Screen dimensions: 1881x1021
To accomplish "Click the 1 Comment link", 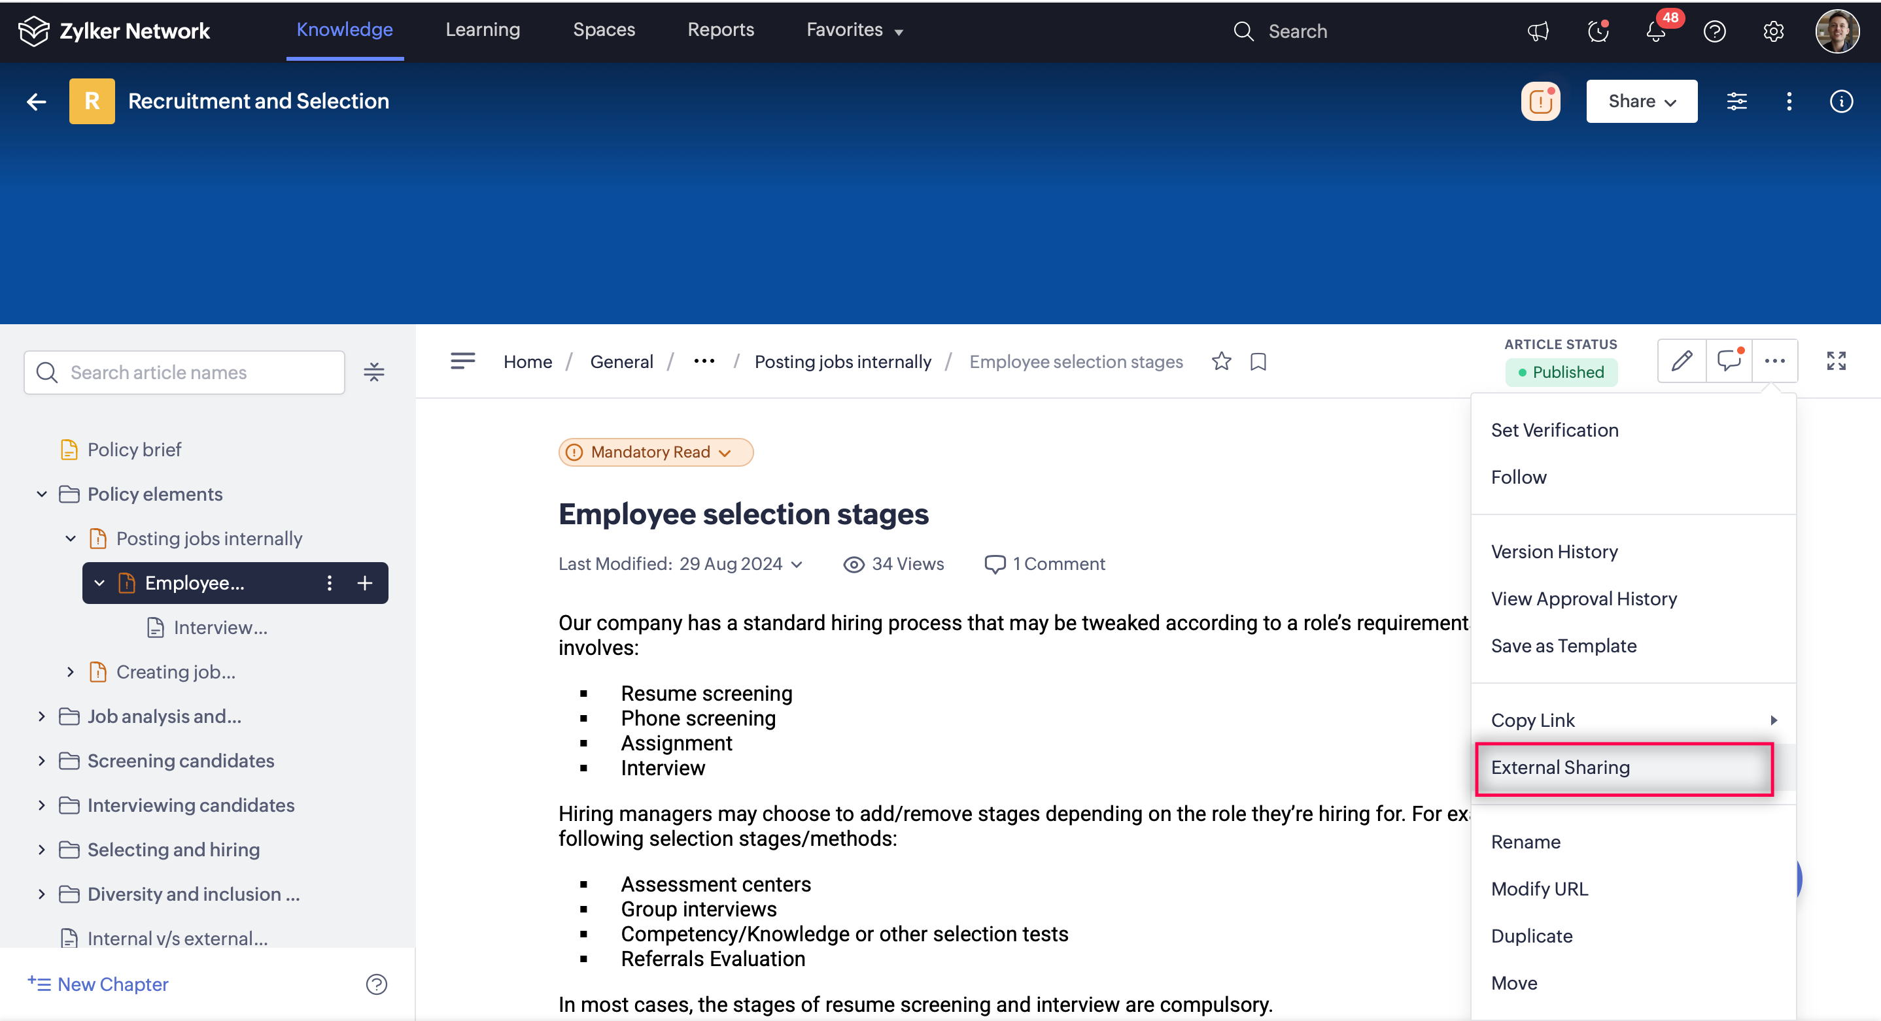I will click(x=1045, y=564).
